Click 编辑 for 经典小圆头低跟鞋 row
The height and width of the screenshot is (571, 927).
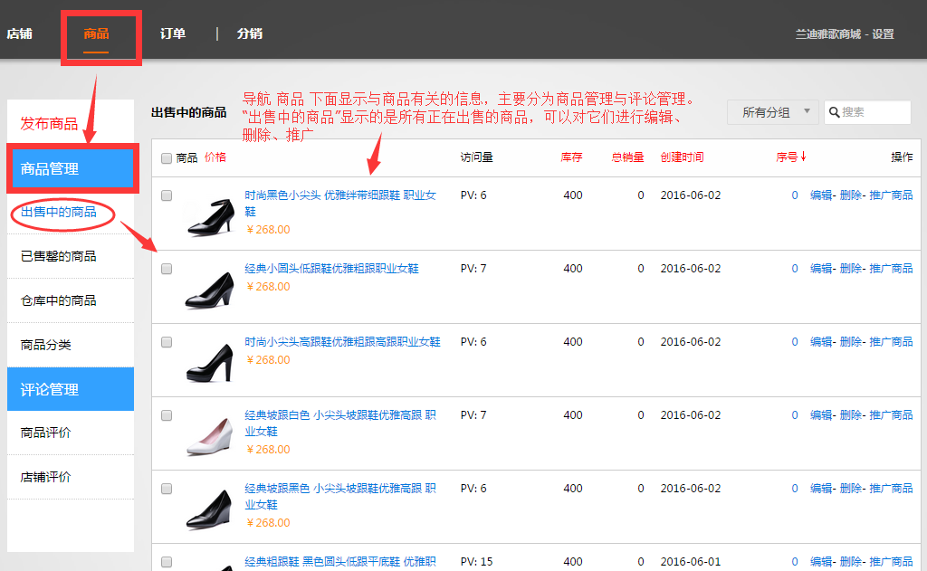(820, 269)
